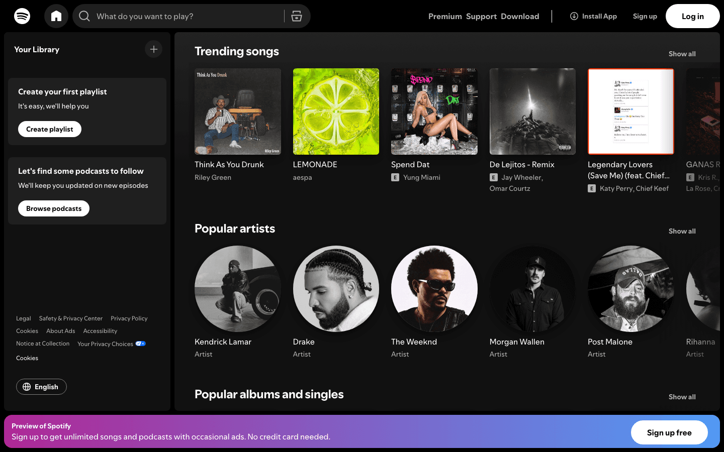The width and height of the screenshot is (724, 452).
Task: Click explicit badge beside Katy Perry
Action: (592, 188)
